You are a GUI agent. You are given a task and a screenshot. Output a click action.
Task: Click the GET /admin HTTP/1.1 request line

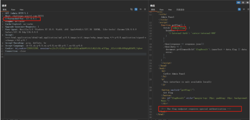click(17, 13)
